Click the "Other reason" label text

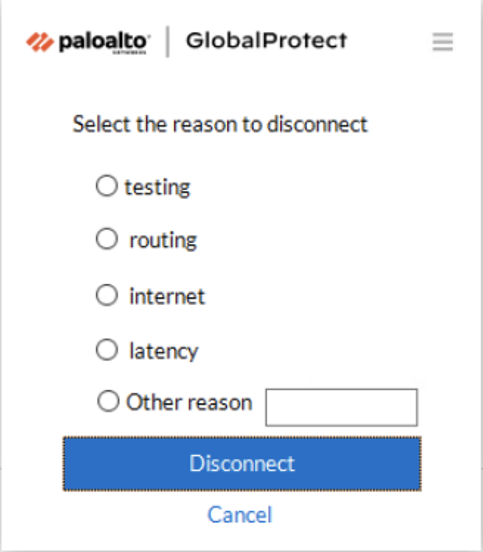[x=189, y=402]
